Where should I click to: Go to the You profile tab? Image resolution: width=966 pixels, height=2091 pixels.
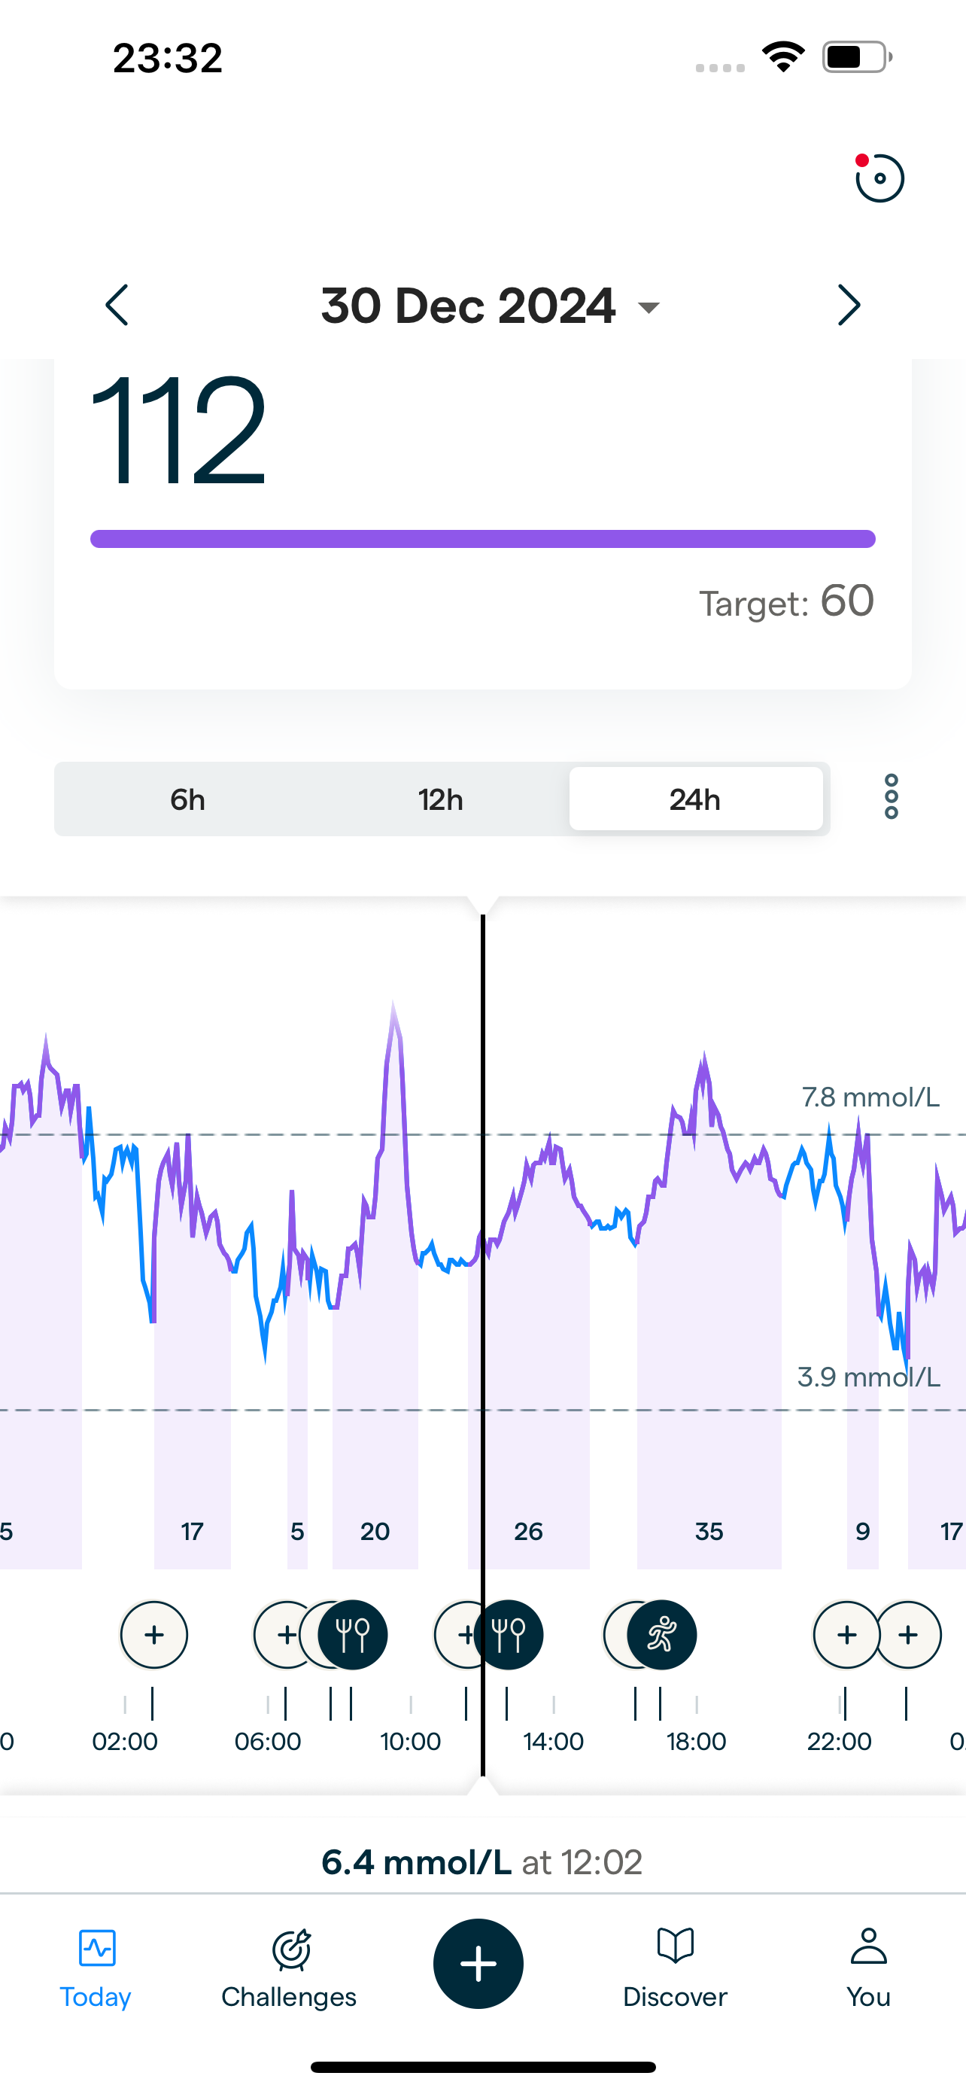(x=868, y=1966)
